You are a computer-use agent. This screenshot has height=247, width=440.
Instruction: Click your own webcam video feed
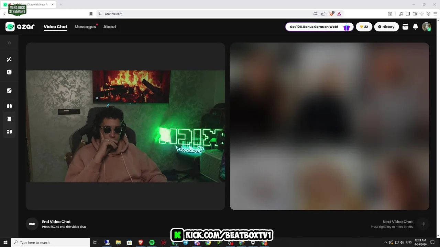(x=125, y=126)
